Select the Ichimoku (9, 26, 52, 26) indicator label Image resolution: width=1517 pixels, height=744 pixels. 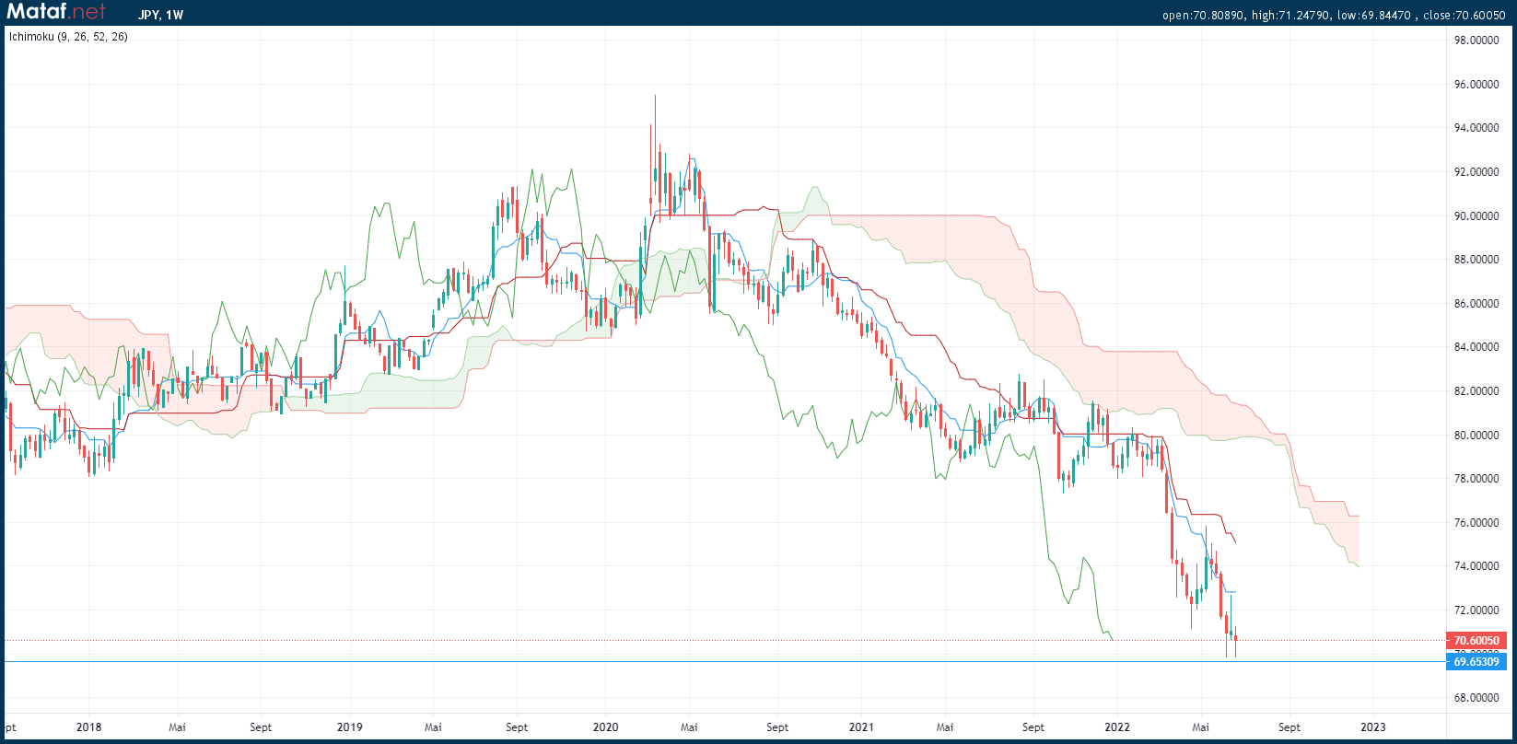point(68,37)
